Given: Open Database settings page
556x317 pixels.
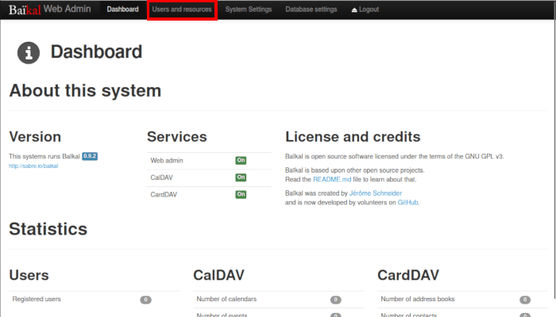Looking at the screenshot, I should [x=311, y=10].
